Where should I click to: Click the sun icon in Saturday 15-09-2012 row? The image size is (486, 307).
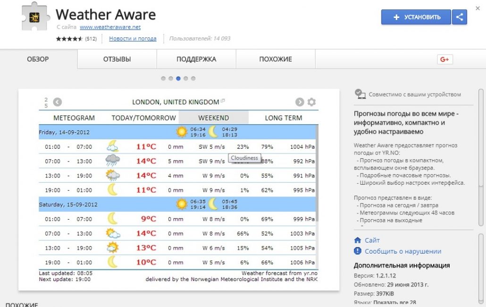click(182, 204)
